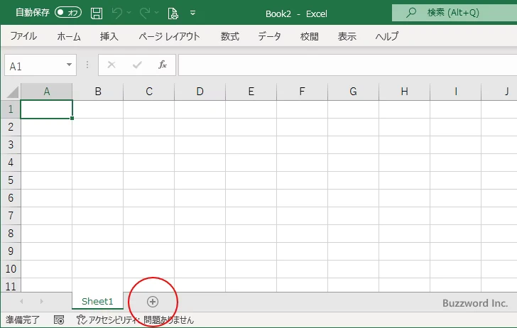The width and height of the screenshot is (517, 328).
Task: Click the Select All corner triangle
Action: [11, 92]
